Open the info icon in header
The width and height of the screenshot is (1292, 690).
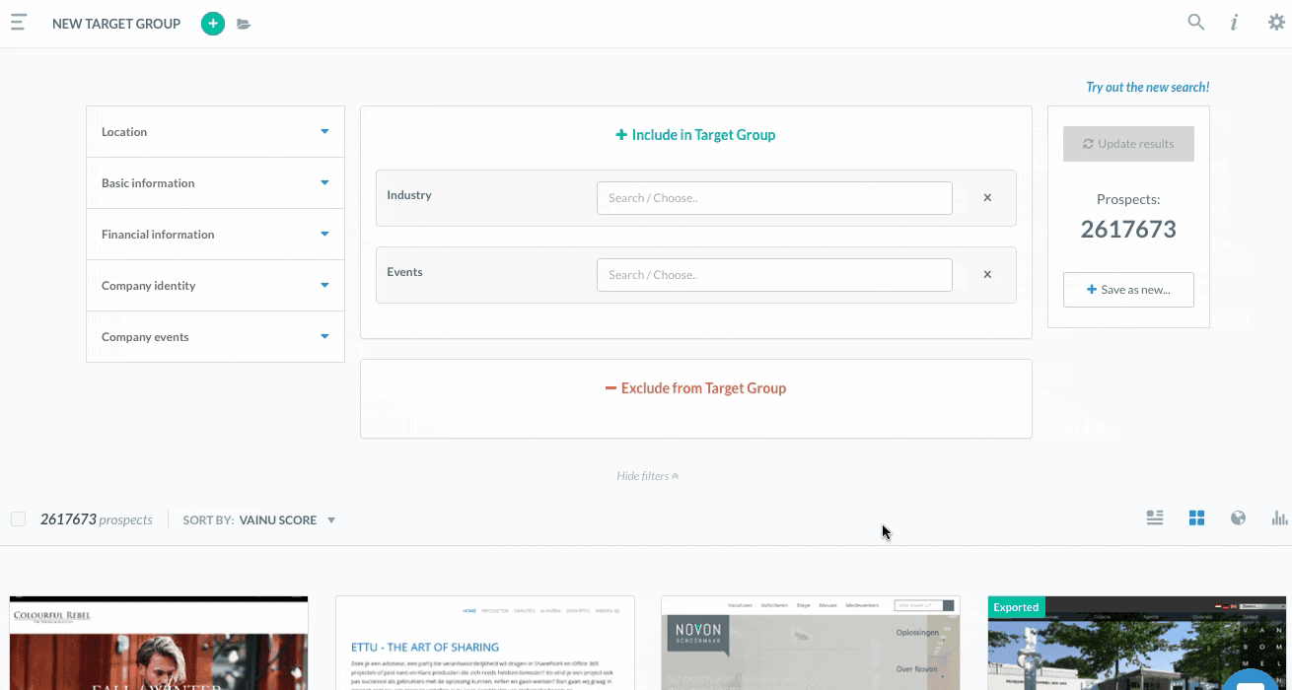1234,23
